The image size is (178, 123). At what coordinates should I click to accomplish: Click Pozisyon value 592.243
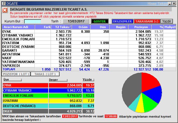point(145,50)
